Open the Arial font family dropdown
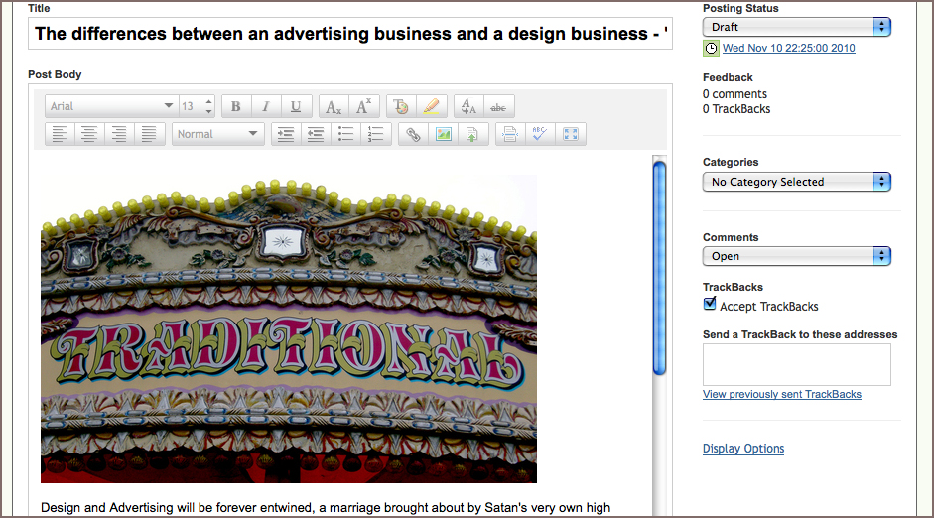This screenshot has height=518, width=934. (x=110, y=106)
